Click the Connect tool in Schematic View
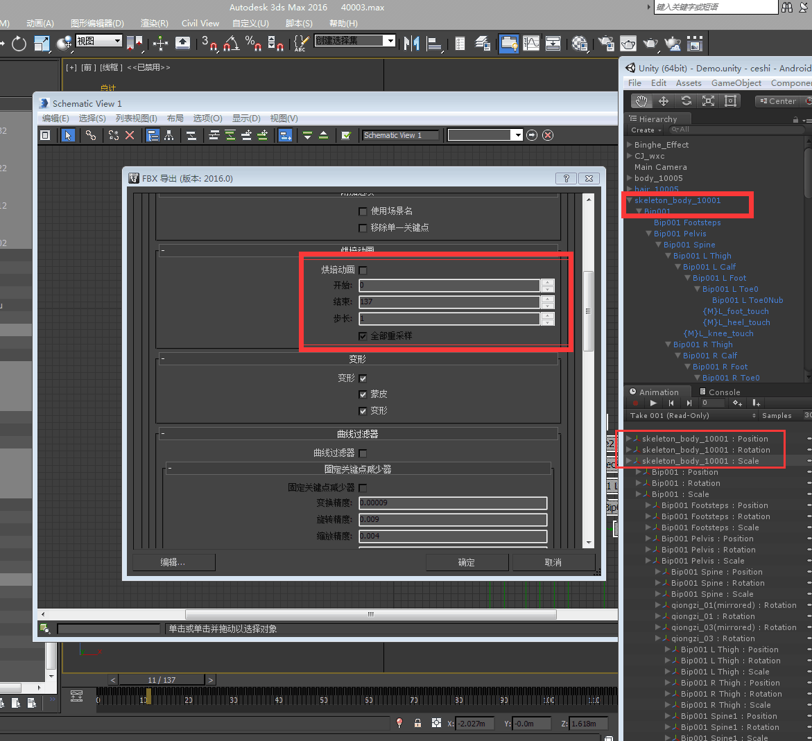The image size is (812, 741). click(x=91, y=135)
